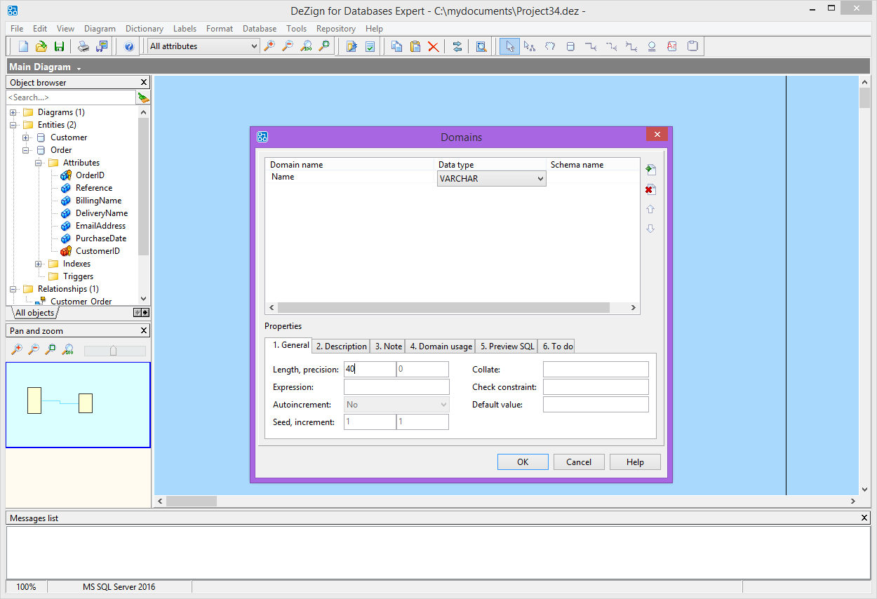877x599 pixels.
Task: Click the Collate input field
Action: 596,369
